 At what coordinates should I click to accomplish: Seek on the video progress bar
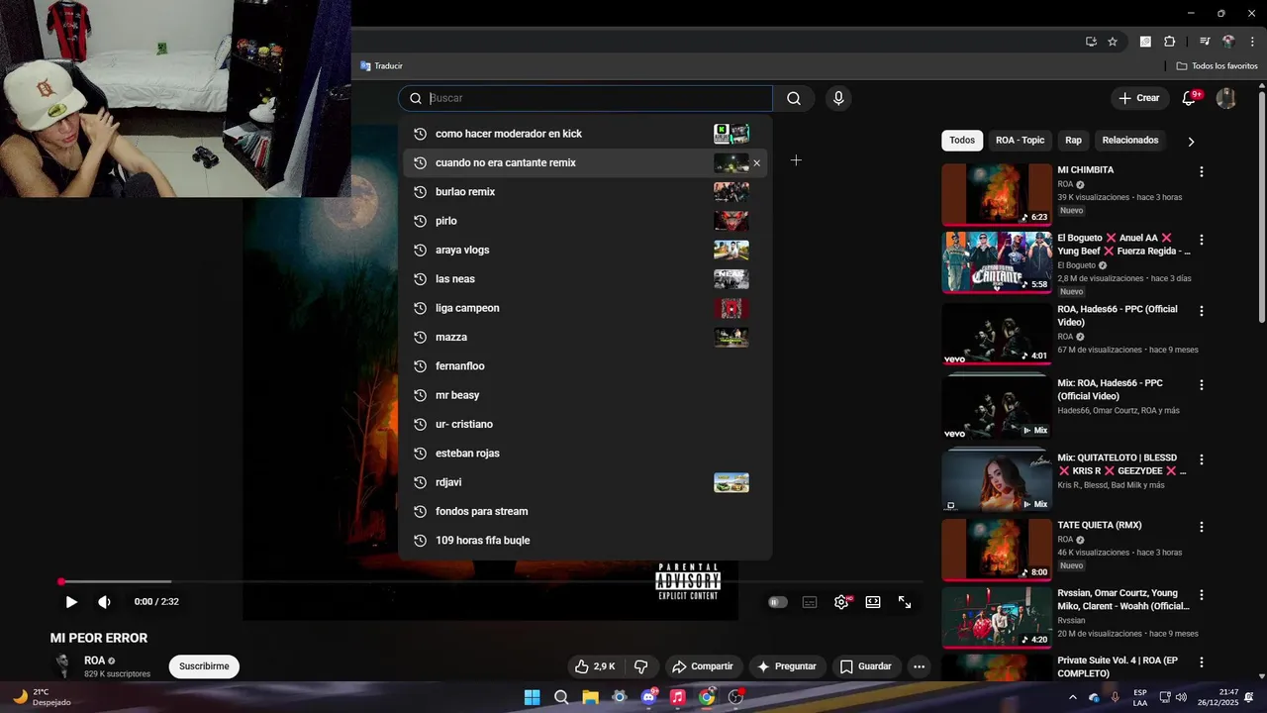491,581
